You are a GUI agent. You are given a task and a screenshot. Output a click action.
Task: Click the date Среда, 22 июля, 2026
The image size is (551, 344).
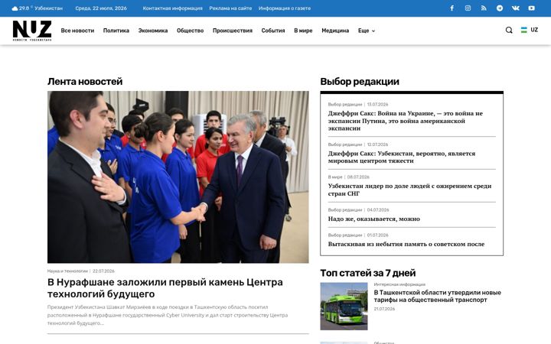tap(101, 8)
